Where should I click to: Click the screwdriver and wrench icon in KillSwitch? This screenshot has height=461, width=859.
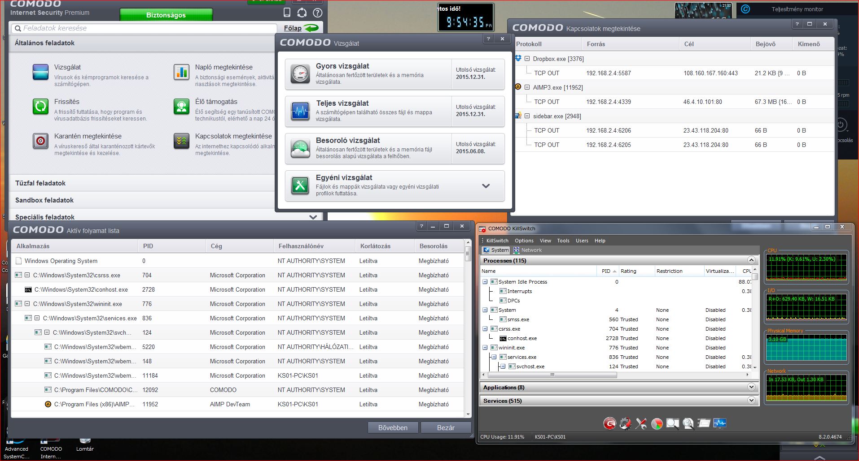[641, 423]
